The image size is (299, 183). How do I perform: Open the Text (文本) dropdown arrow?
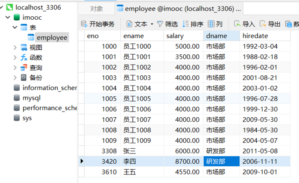pos(152,24)
